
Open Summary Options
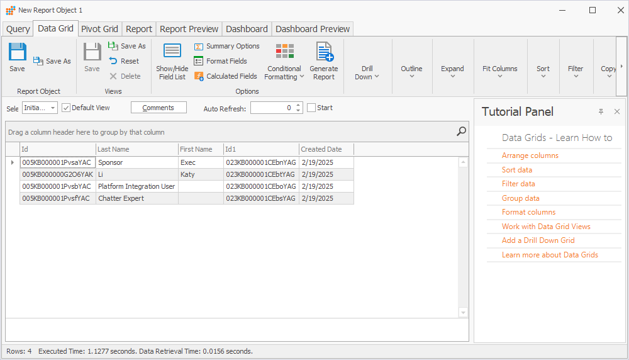(227, 46)
